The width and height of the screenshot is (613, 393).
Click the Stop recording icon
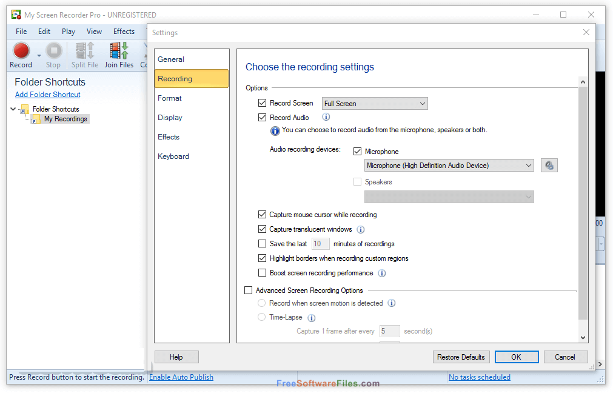(x=53, y=51)
